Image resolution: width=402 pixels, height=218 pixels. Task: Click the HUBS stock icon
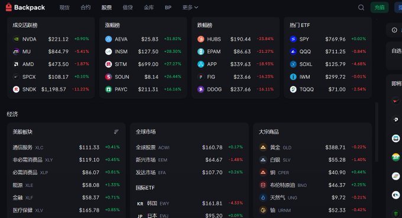point(201,39)
